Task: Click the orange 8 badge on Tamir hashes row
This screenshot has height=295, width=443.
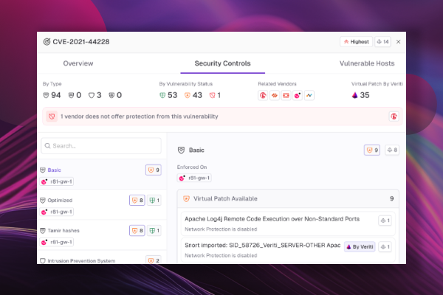Action: tap(137, 231)
